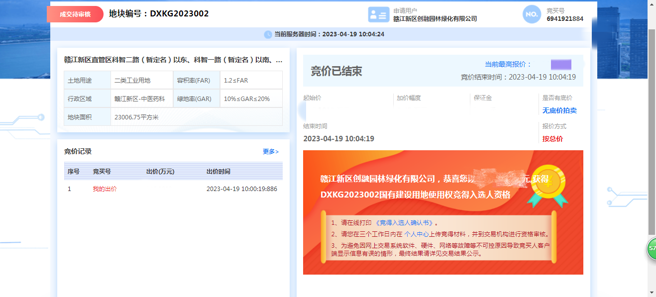Click the 二类工业用地 land use cell
The image size is (656, 297).
coord(142,80)
